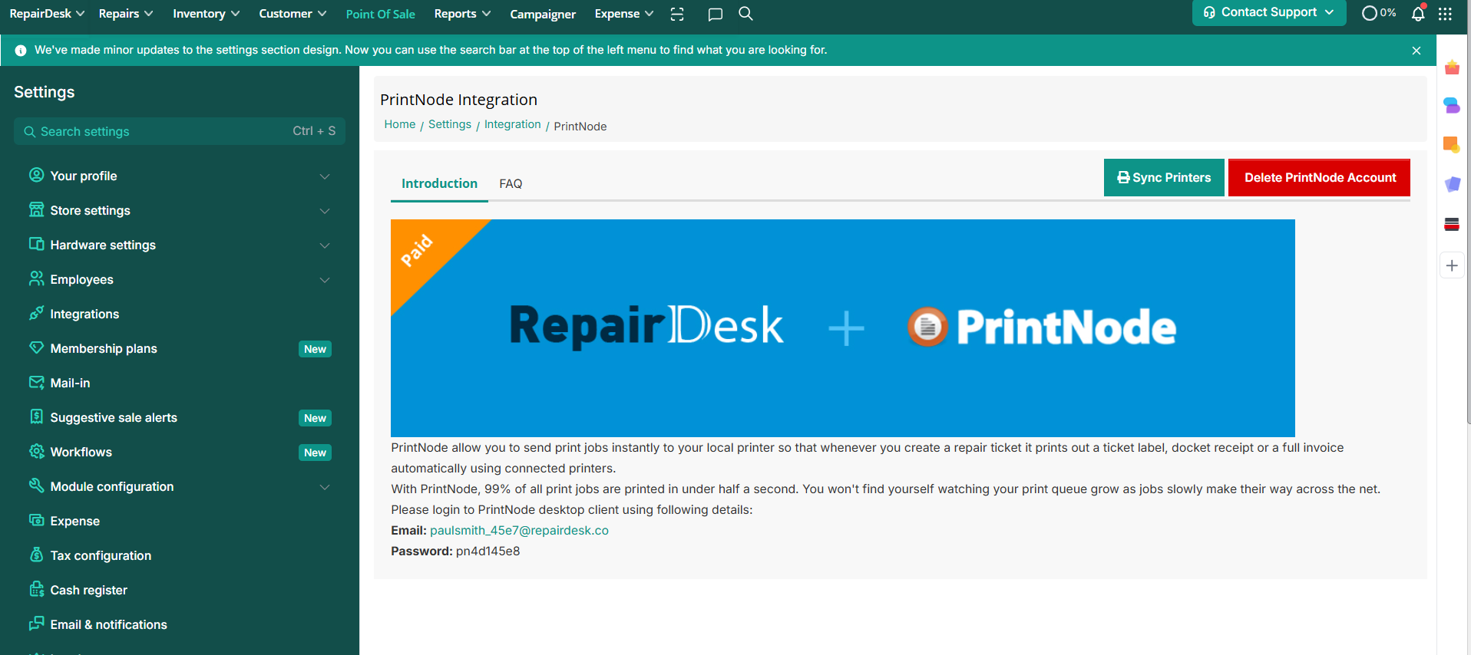Switch to the Introduction tab
Screen dimensions: 1471x655
coord(439,183)
